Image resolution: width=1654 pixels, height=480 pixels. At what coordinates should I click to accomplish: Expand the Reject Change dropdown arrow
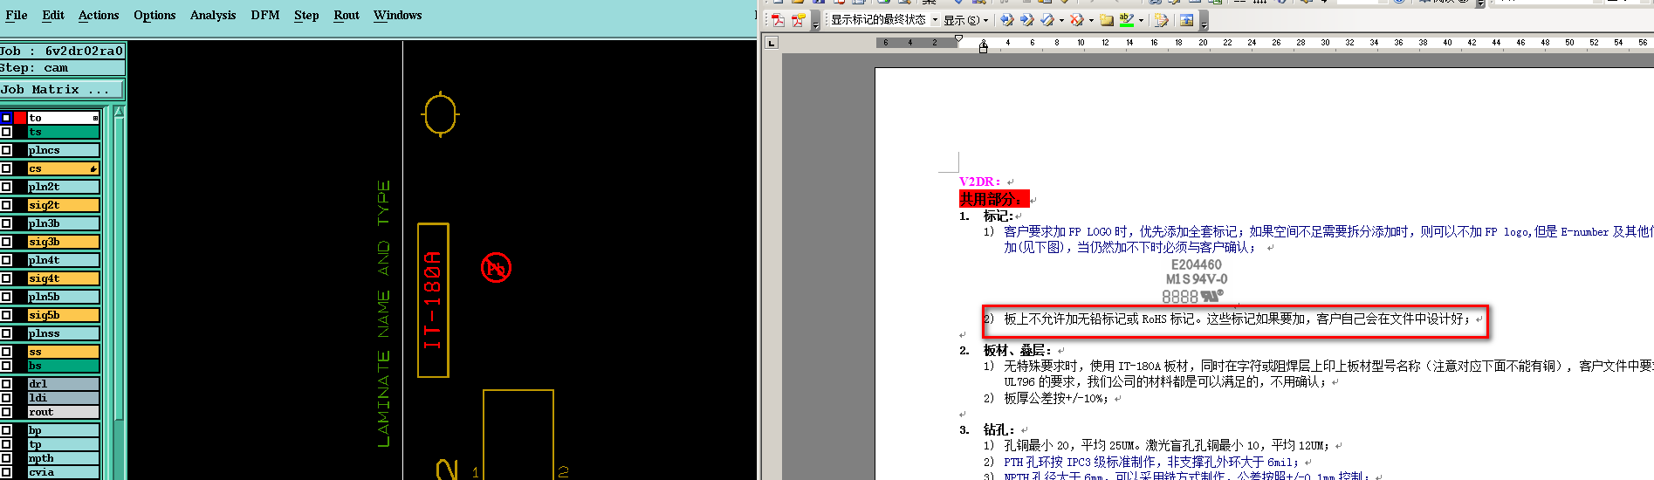[x=1091, y=20]
